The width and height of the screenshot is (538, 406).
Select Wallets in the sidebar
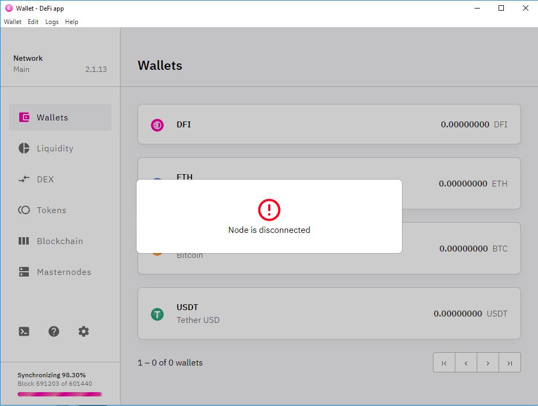[60, 117]
